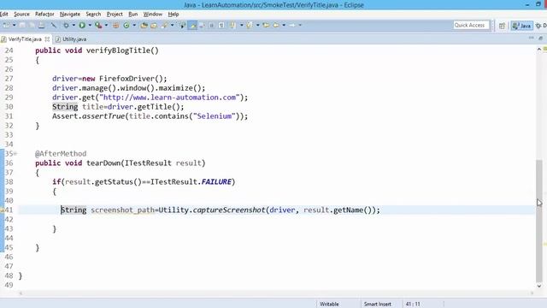Click the New Java Class icon

[126, 25]
